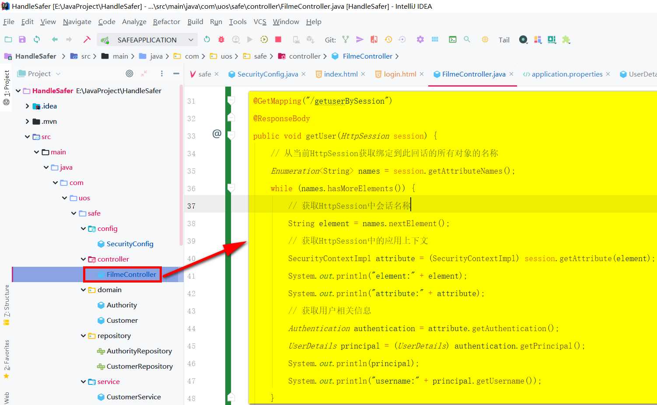Click the Git branch update icon
Image resolution: width=657 pixels, height=405 pixels.
coord(346,39)
